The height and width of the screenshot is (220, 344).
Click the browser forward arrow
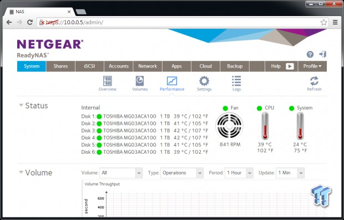pyautogui.click(x=19, y=22)
